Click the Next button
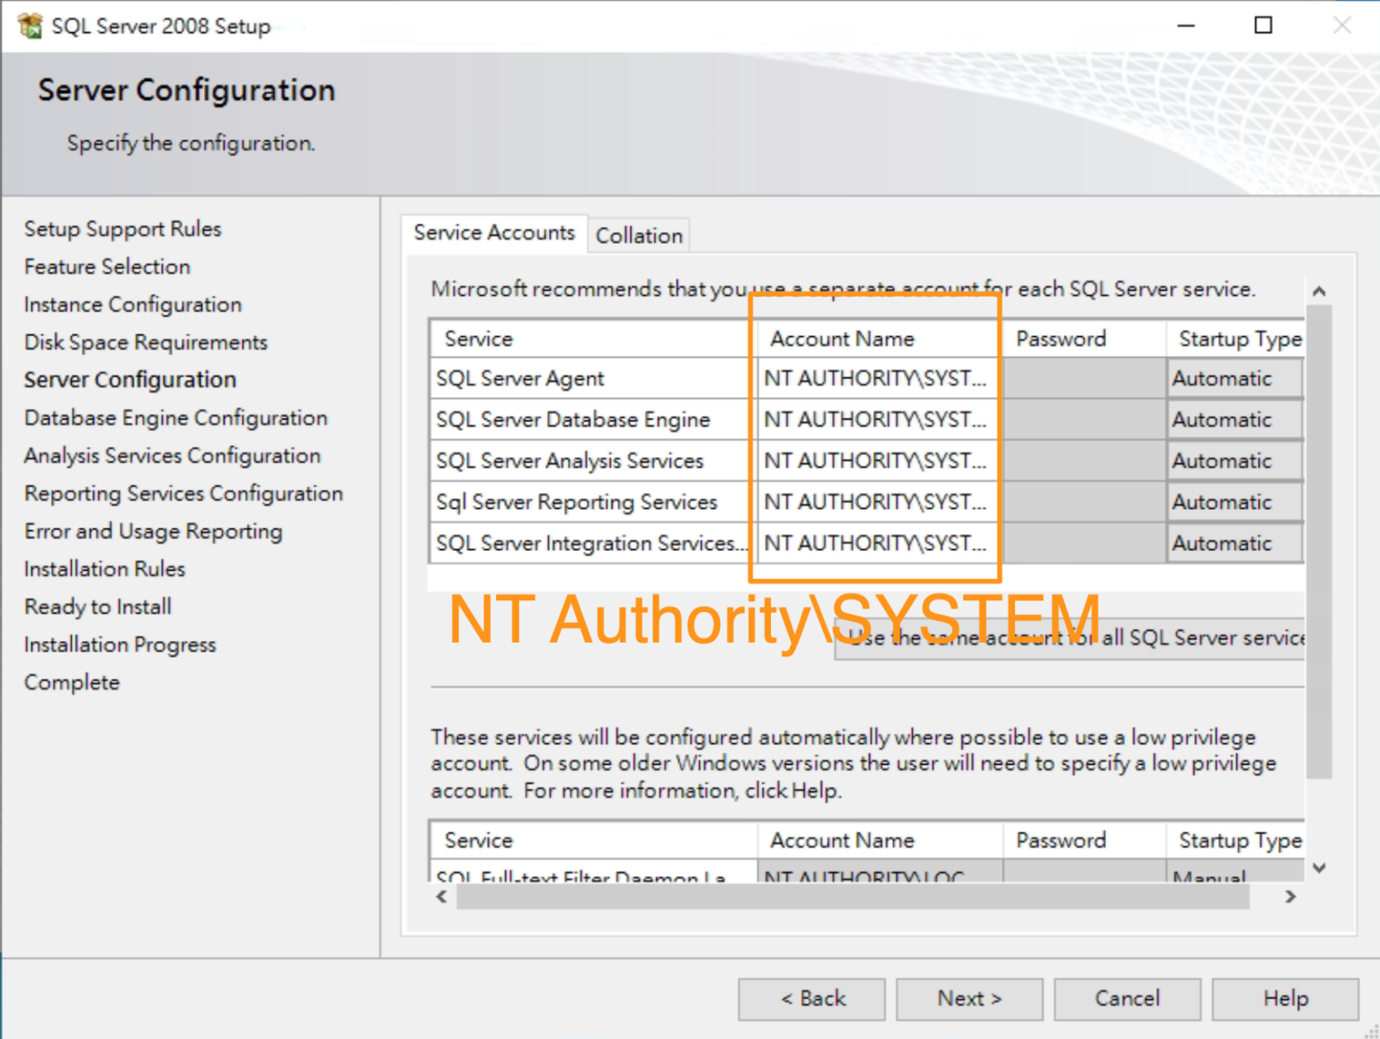The width and height of the screenshot is (1380, 1039). click(x=969, y=999)
